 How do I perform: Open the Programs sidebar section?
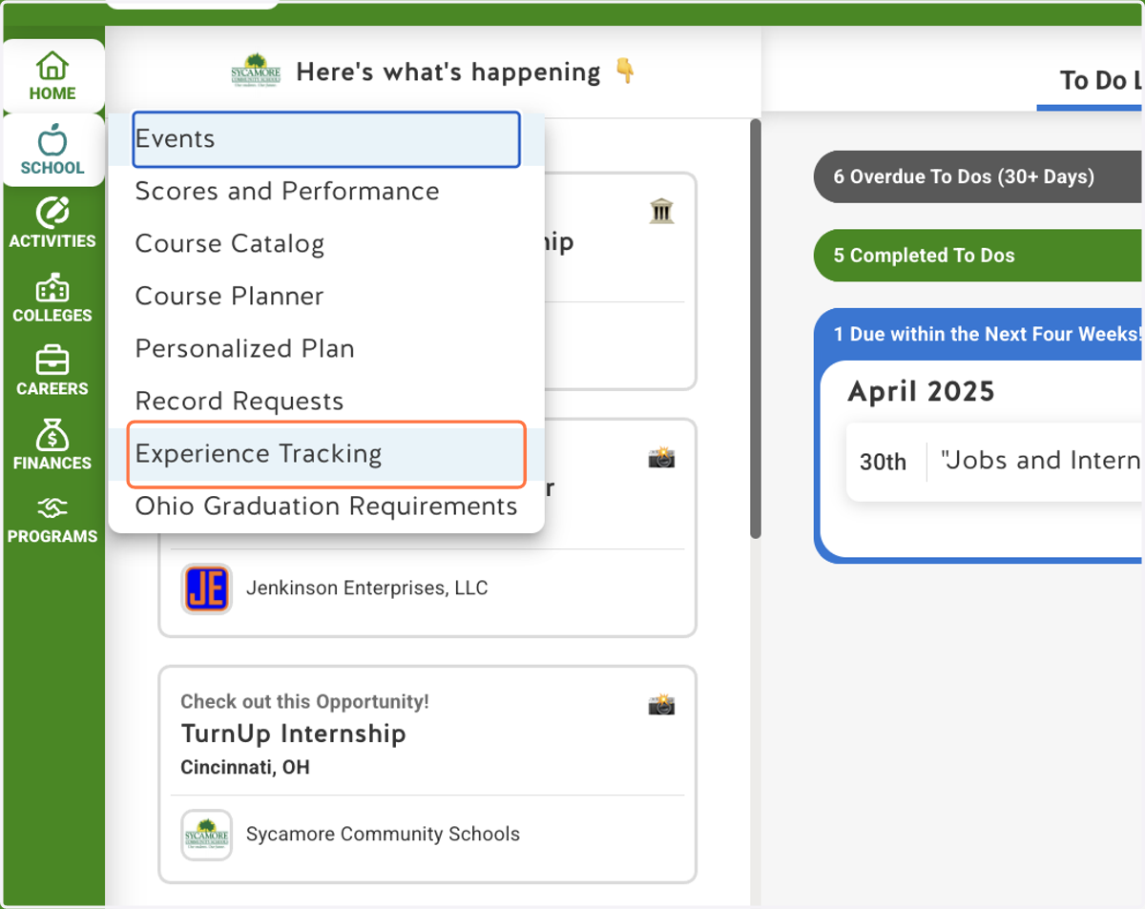click(52, 520)
